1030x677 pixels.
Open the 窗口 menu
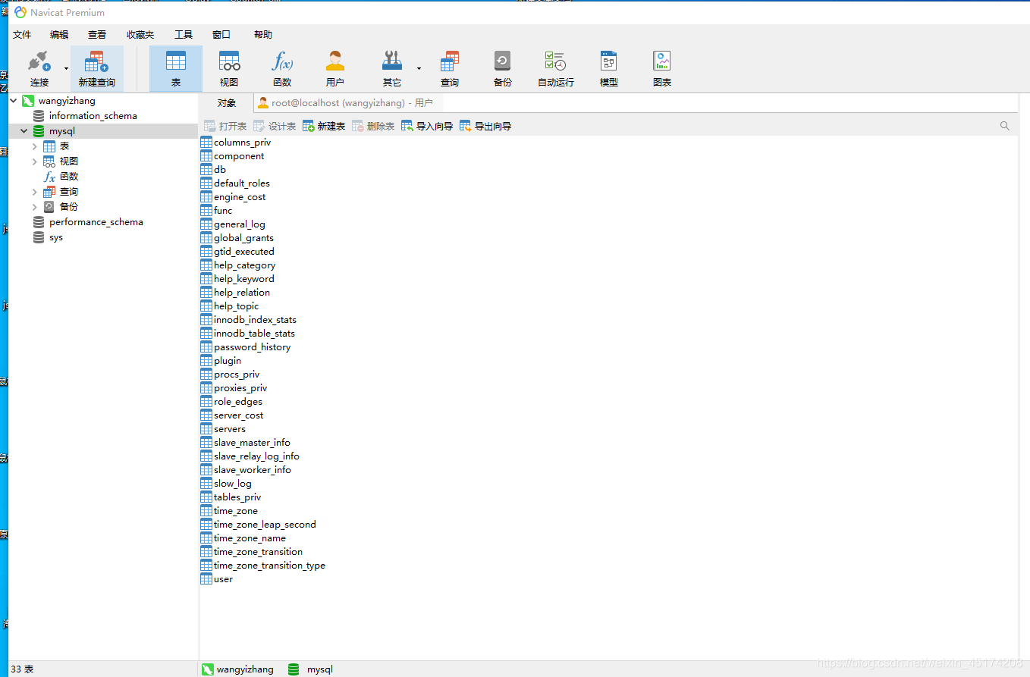[x=221, y=35]
